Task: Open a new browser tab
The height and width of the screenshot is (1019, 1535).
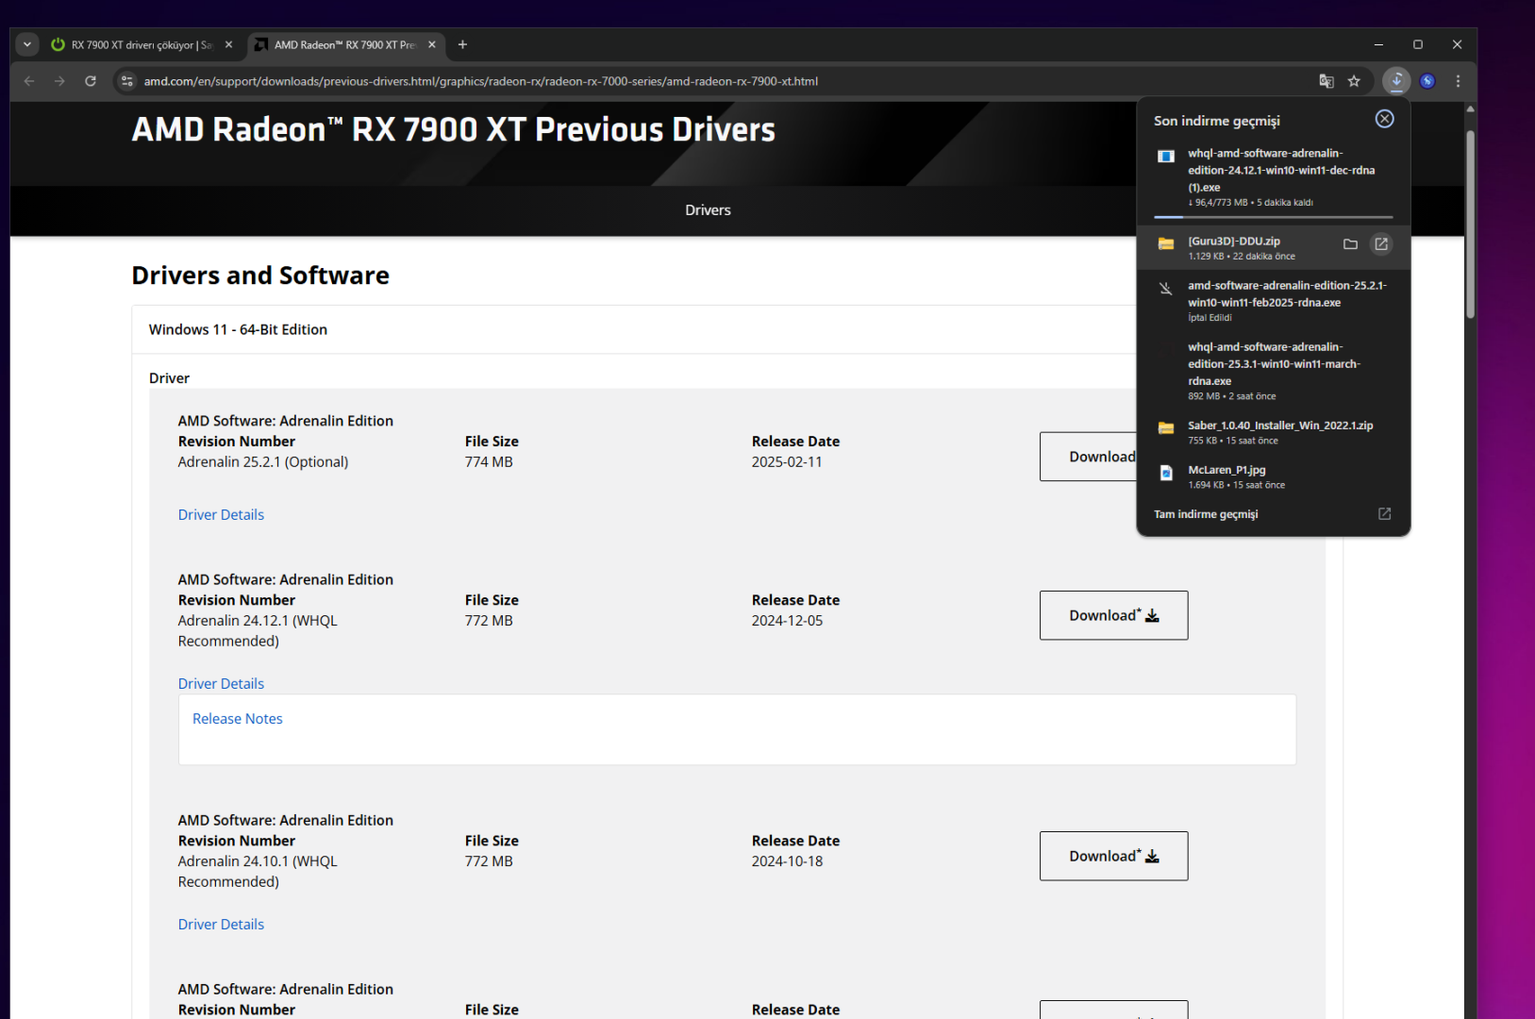Action: 462,44
